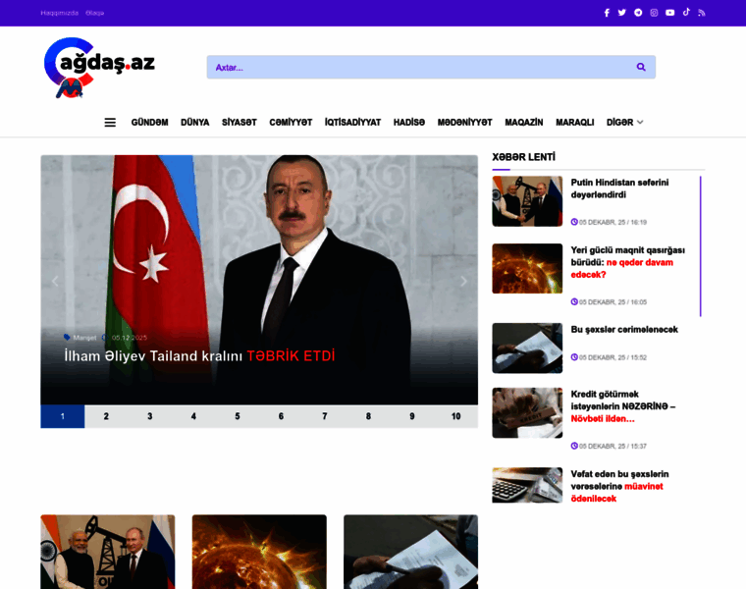Screen dimensions: 746x589
Task: Open the YouTube channel icon
Action: [x=669, y=13]
